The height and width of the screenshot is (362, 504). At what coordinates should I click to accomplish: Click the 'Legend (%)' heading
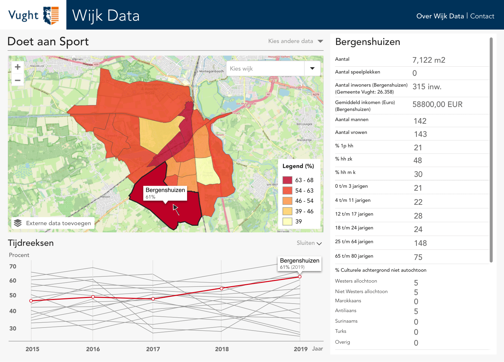click(x=298, y=166)
